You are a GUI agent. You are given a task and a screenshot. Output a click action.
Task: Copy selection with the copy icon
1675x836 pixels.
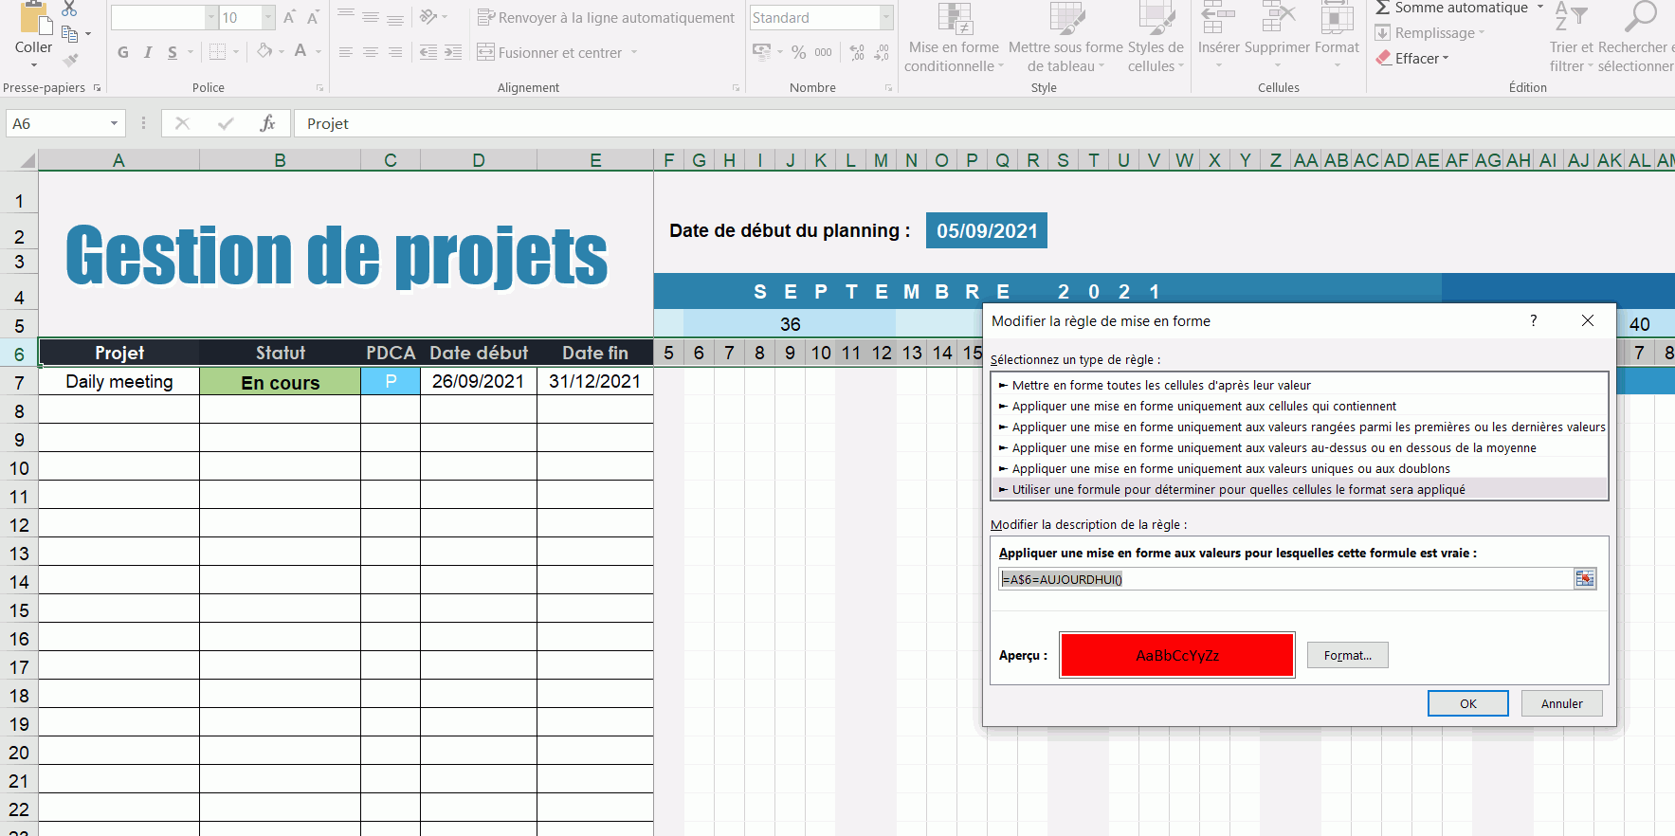pos(69,34)
